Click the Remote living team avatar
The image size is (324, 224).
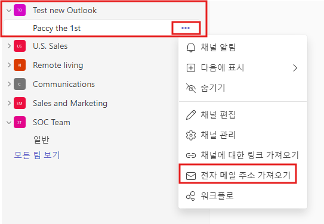pos(20,65)
